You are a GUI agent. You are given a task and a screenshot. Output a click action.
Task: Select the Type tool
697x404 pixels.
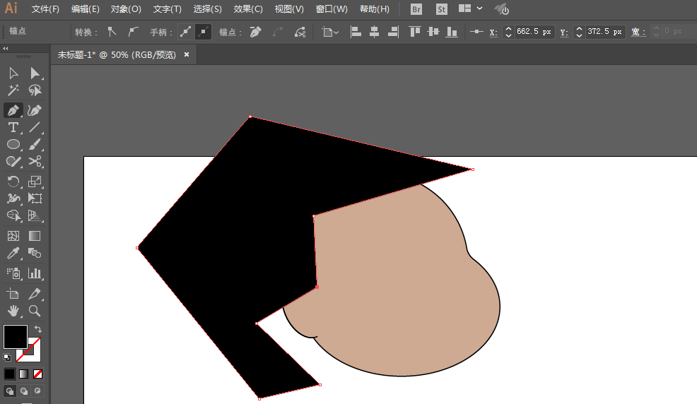click(13, 128)
